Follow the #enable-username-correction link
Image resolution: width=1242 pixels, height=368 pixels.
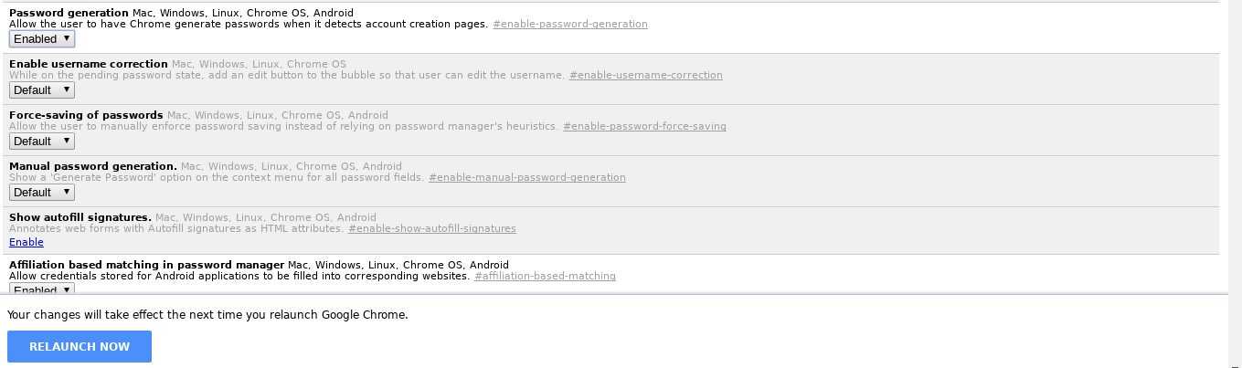click(645, 75)
